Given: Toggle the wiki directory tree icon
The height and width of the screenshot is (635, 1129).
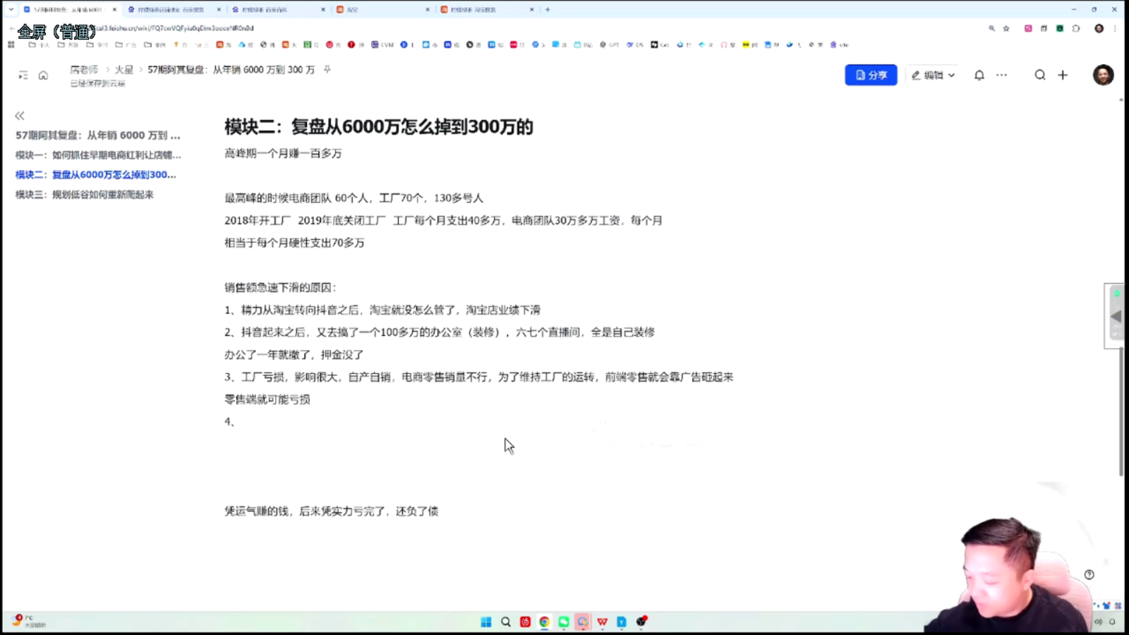Looking at the screenshot, I should [x=23, y=75].
